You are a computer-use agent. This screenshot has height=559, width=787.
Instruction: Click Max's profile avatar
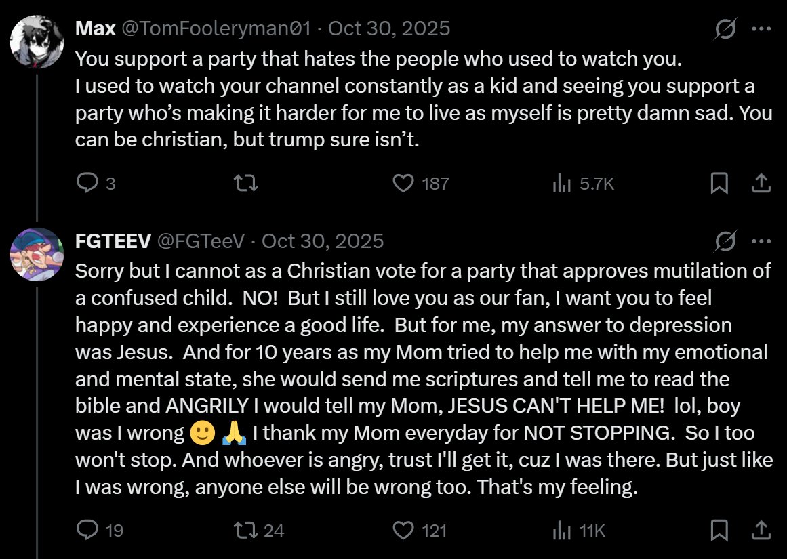(x=37, y=41)
